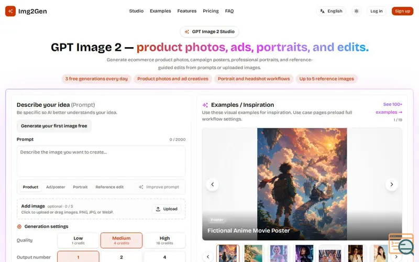This screenshot has width=419, height=262.
Task: Click the Portrait and headshot workflows tag
Action: point(254,79)
